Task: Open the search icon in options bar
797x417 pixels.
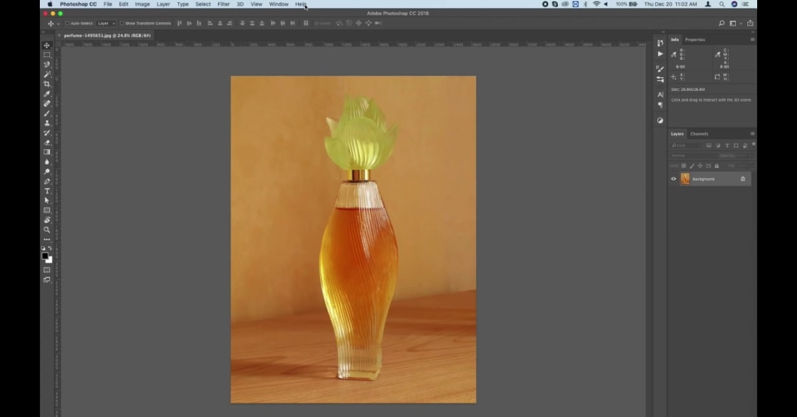Action: 722,23
